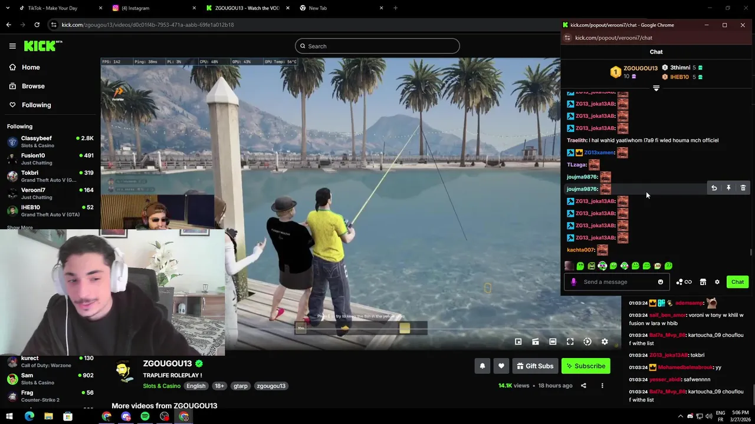Open the emoji picker in chat input
Viewport: 755px width, 424px height.
[x=661, y=282]
